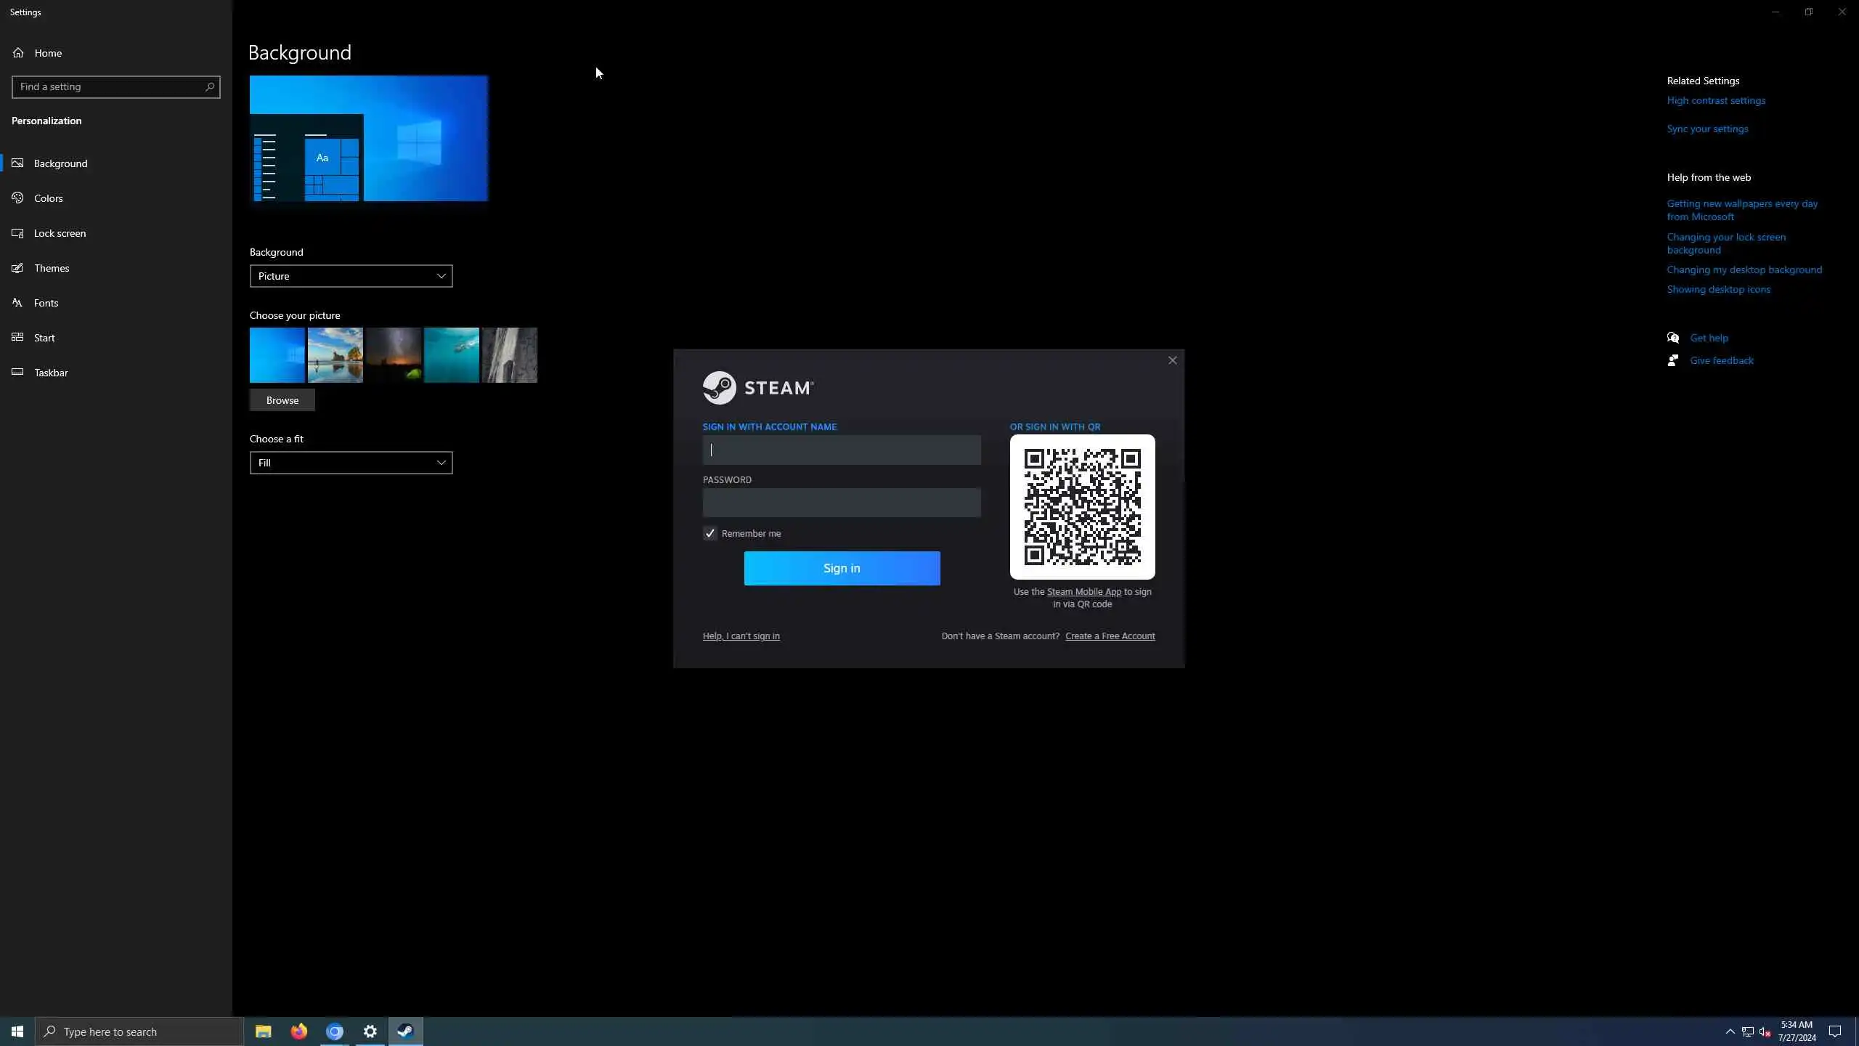Viewport: 1859px width, 1046px height.
Task: Click the Steam password input field
Action: tap(841, 503)
